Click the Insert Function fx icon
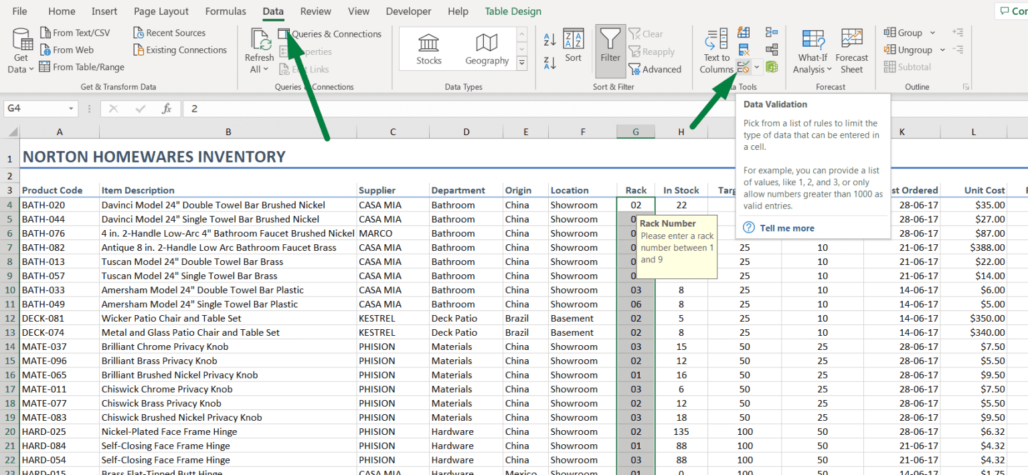This screenshot has height=475, width=1028. (167, 108)
